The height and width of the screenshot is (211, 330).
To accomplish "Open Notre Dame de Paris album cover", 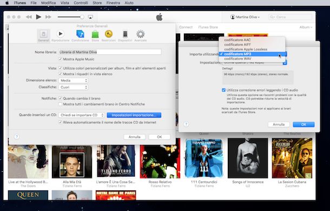I will coord(116,195).
